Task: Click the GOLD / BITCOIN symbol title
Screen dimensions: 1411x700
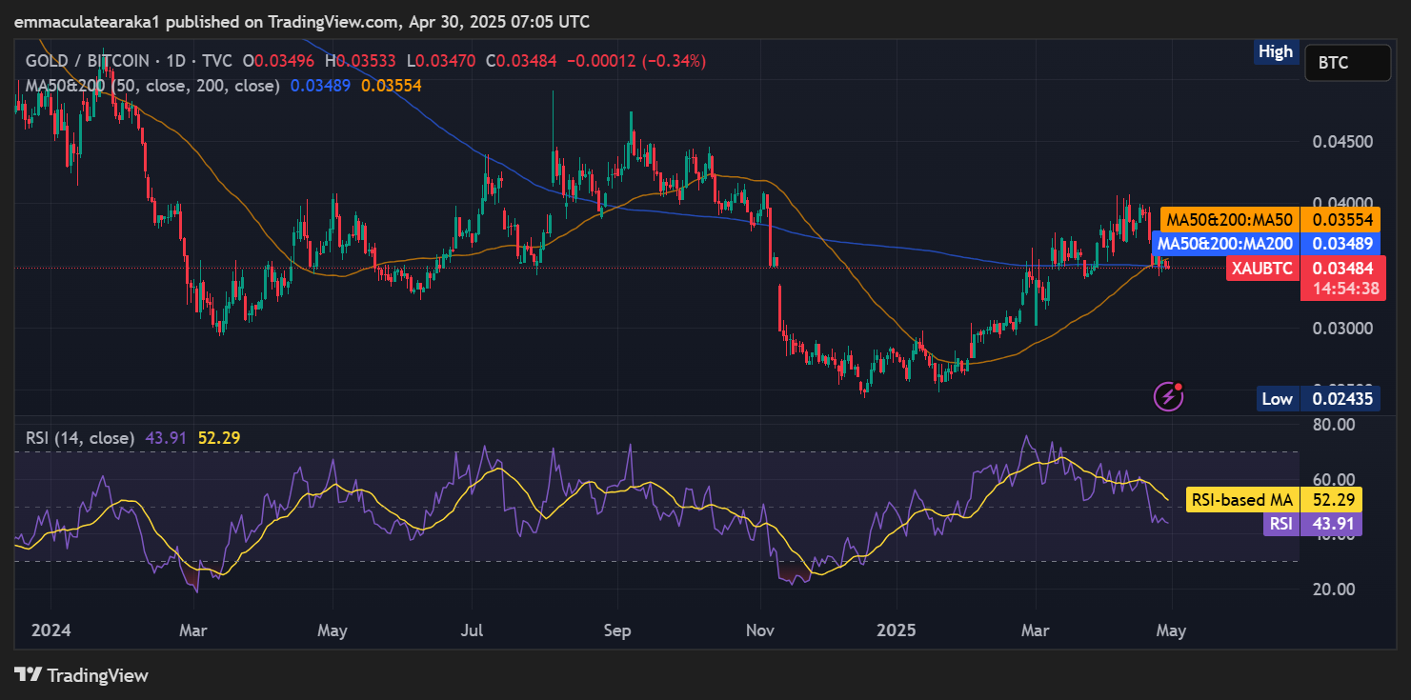Action: (x=88, y=61)
